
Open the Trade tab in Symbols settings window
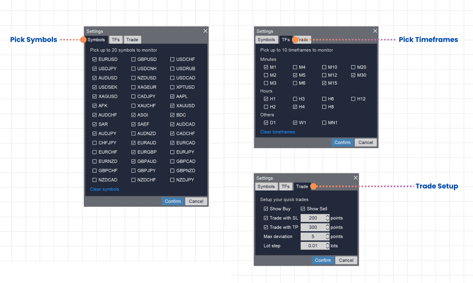pos(132,40)
